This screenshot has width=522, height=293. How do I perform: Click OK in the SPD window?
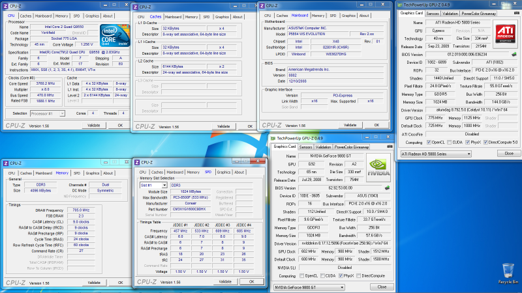251,282
